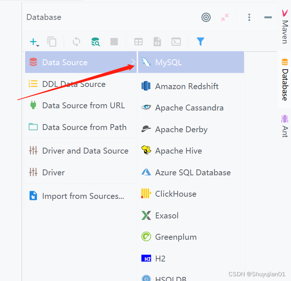Select Greenplum data source
The image size is (291, 281).
[x=191, y=237]
